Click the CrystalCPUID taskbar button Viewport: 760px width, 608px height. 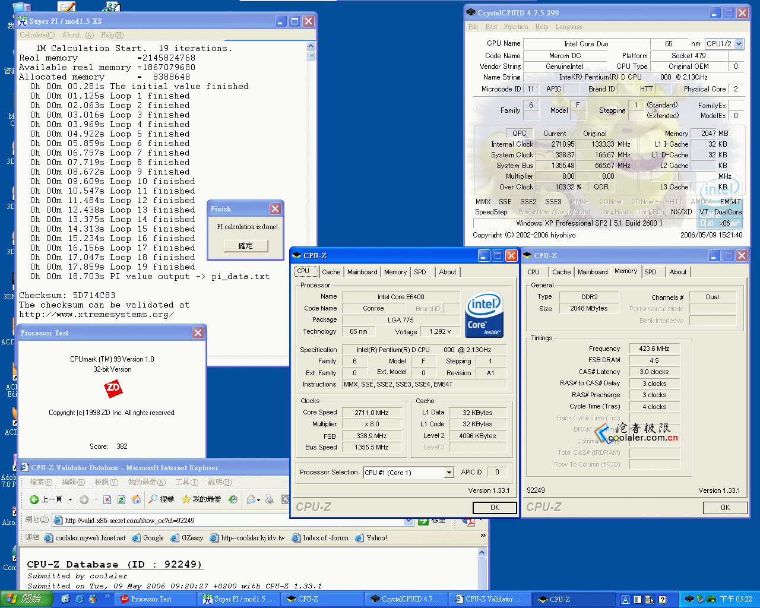[406, 599]
